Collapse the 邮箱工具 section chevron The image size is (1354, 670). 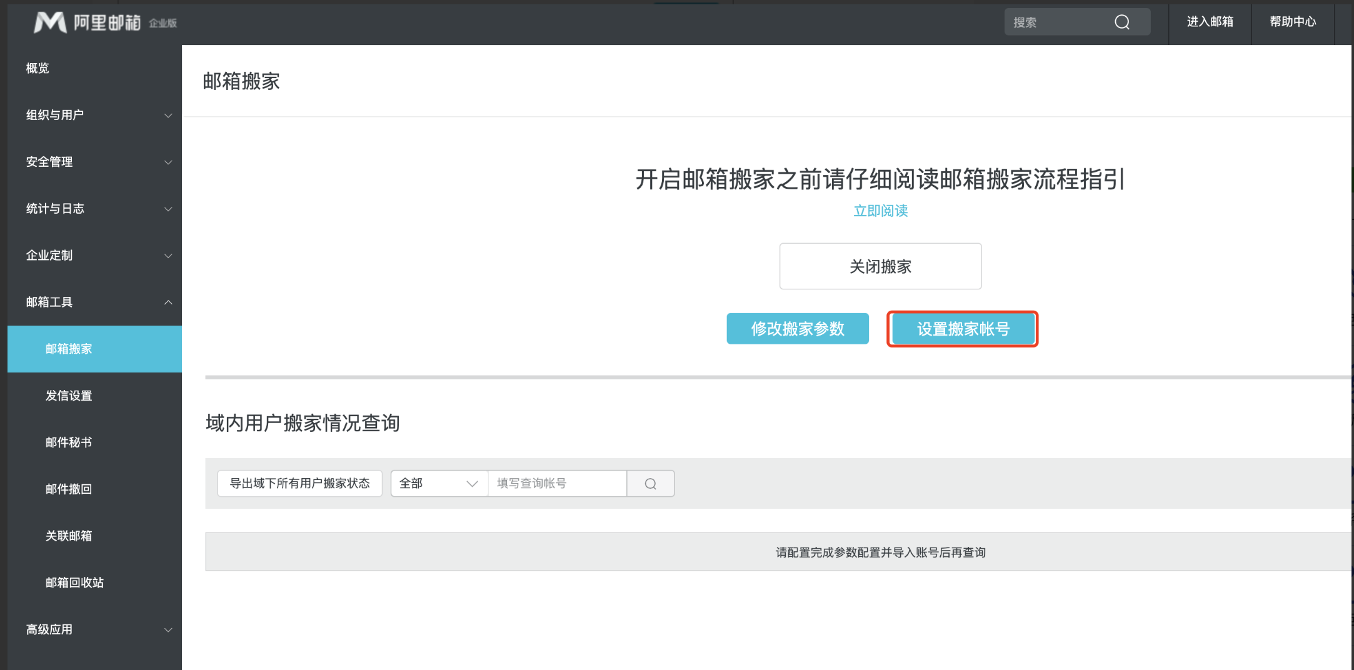(168, 302)
